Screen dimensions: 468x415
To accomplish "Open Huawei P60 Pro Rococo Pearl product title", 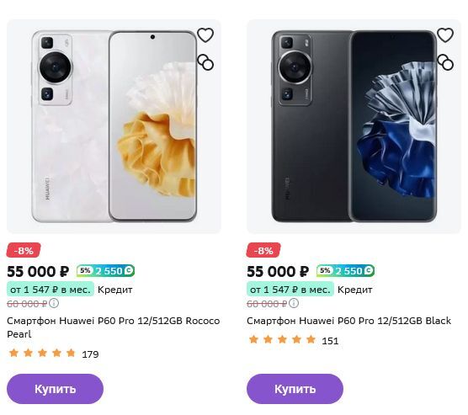I will pyautogui.click(x=114, y=327).
